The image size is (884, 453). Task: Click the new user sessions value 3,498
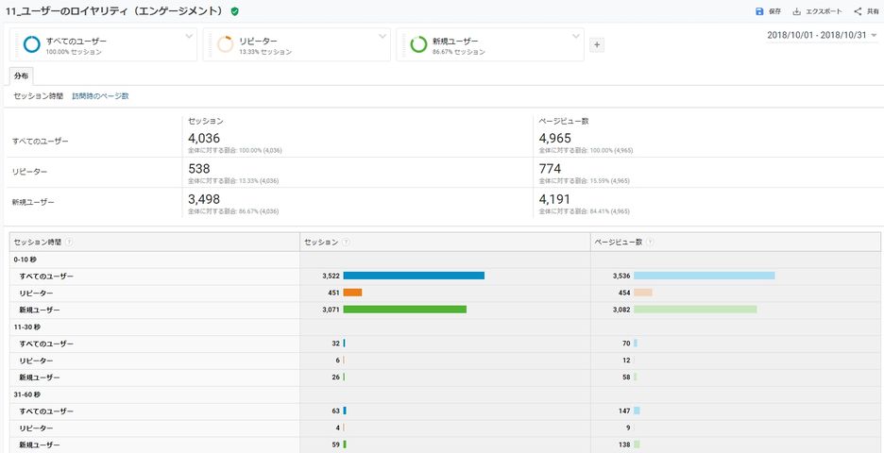204,199
